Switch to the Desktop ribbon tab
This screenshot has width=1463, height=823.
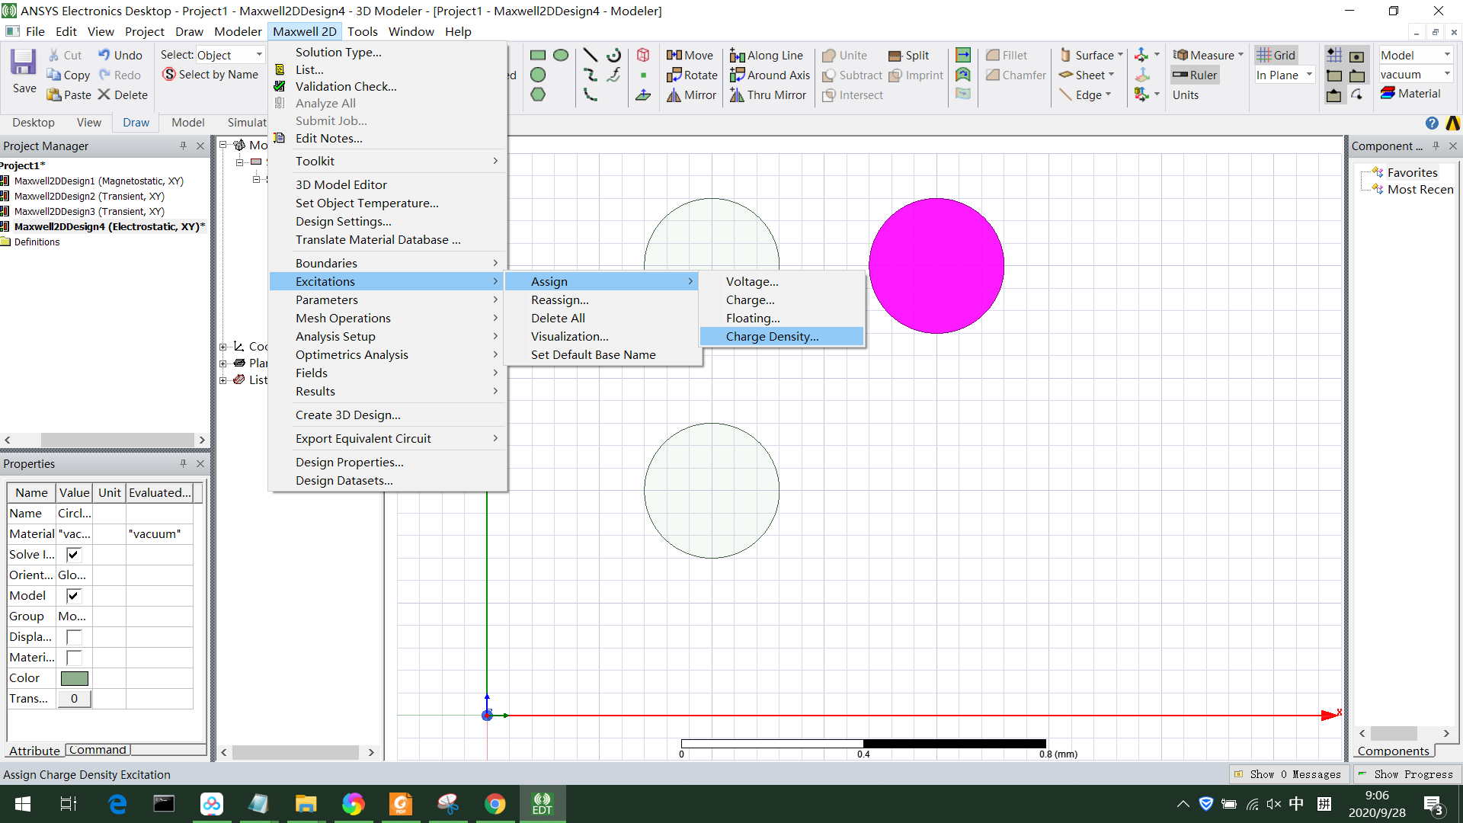point(33,122)
